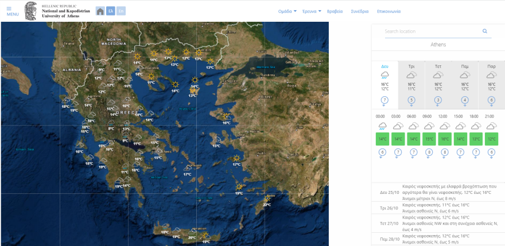This screenshot has width=505, height=246.
Task: Switch language to Ελ
Action: click(110, 11)
